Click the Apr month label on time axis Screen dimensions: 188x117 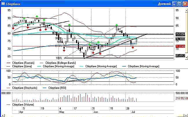click(21, 112)
